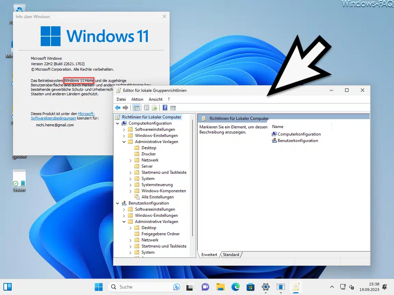The width and height of the screenshot is (394, 295).
Task: Toggle the show/hide console tree icon
Action: point(136,108)
